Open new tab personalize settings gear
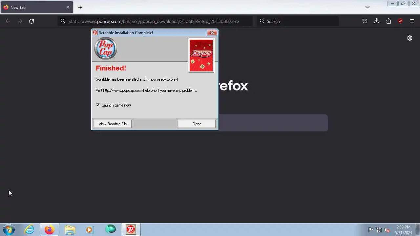420x236 pixels. point(410,38)
